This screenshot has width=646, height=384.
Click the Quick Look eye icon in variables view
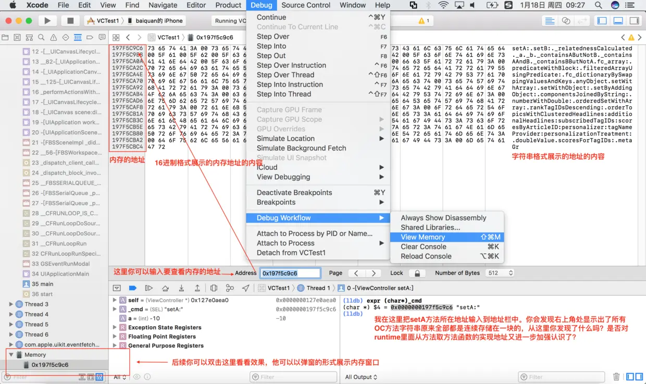point(137,377)
